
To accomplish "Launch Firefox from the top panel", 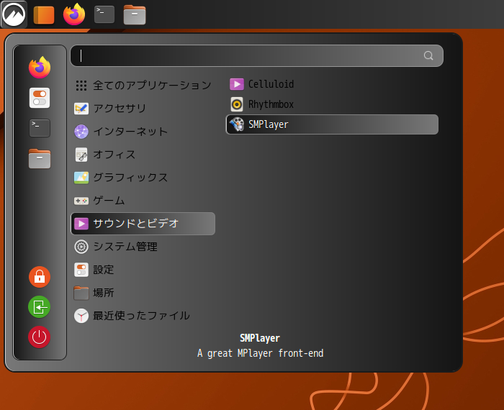I will coord(74,14).
